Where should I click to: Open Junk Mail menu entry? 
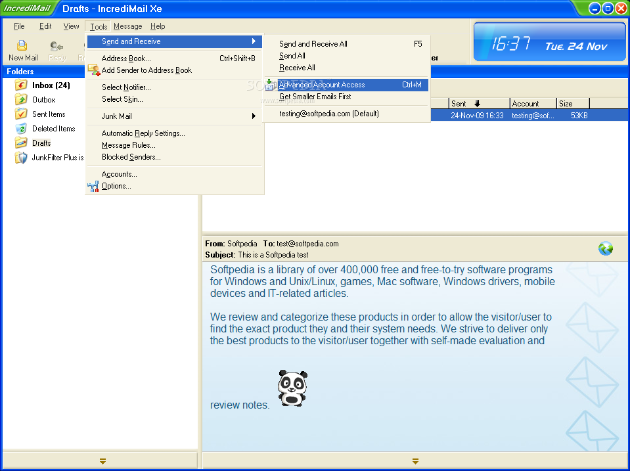tap(174, 116)
